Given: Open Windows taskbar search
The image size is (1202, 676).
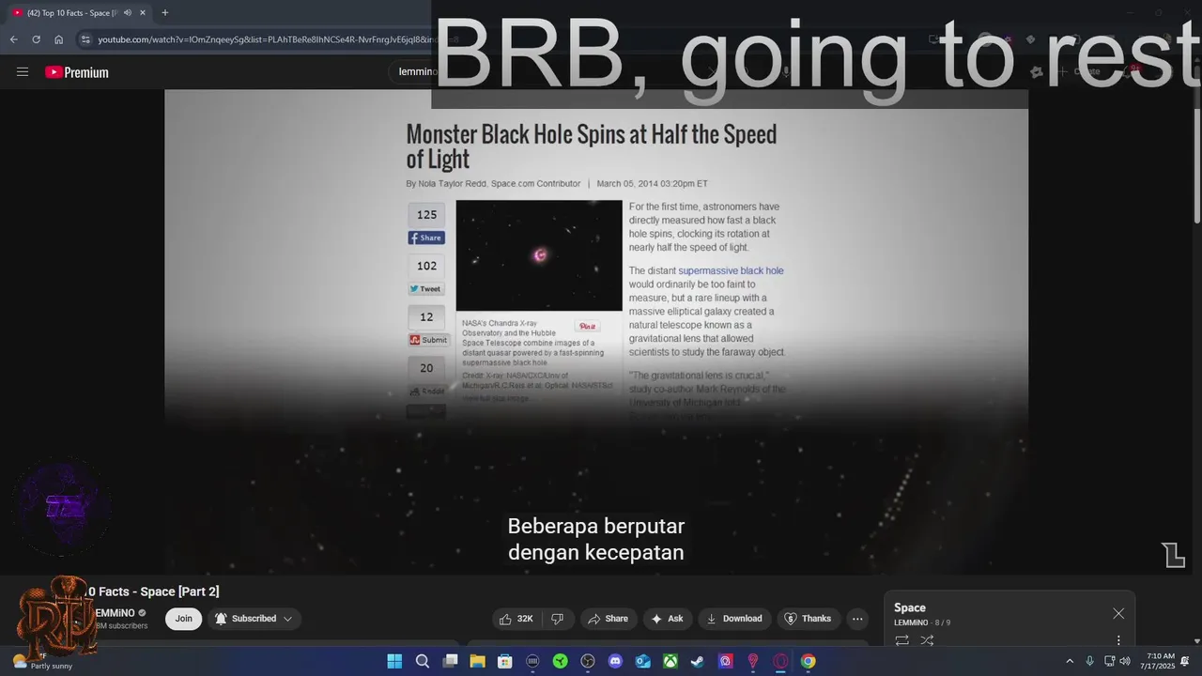Looking at the screenshot, I should click(x=423, y=661).
